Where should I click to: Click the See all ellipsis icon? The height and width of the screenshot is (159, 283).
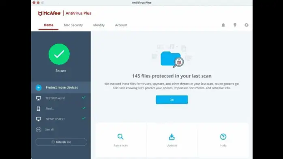click(39, 129)
